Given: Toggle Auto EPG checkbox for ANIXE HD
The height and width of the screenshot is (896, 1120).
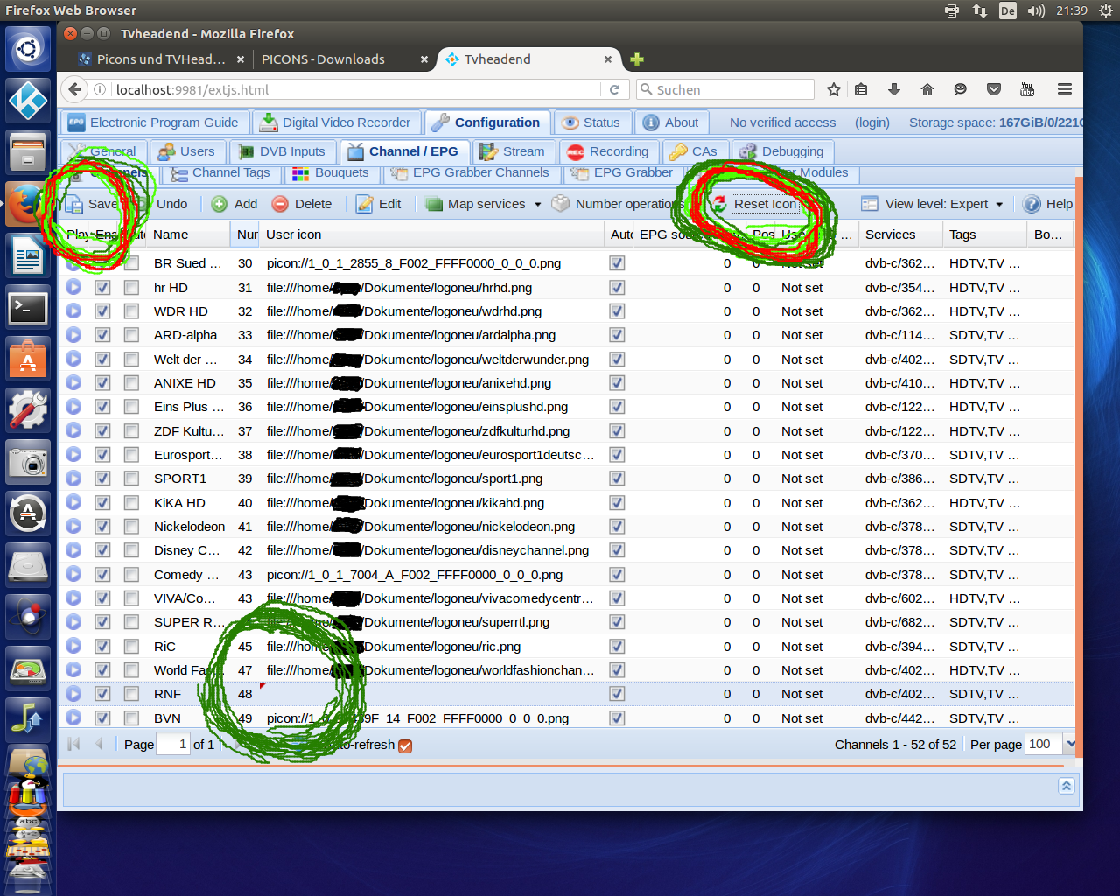Looking at the screenshot, I should [x=617, y=382].
